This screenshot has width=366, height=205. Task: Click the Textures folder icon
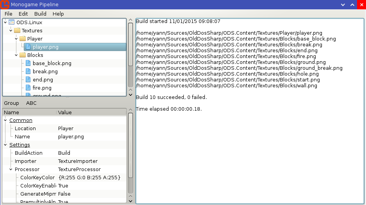[17, 30]
